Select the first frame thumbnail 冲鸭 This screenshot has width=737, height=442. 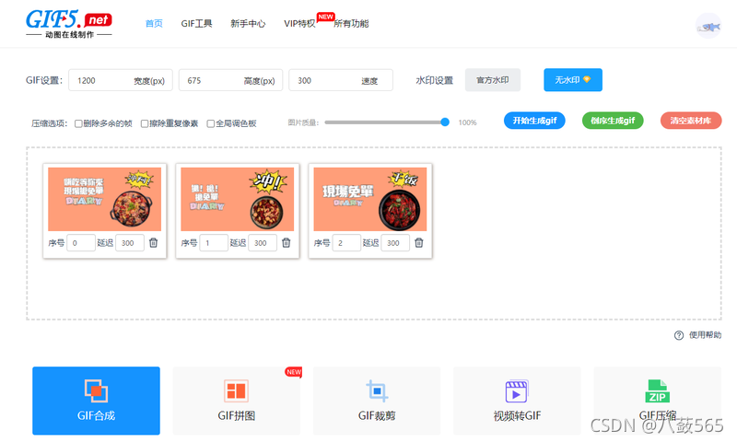click(x=104, y=199)
